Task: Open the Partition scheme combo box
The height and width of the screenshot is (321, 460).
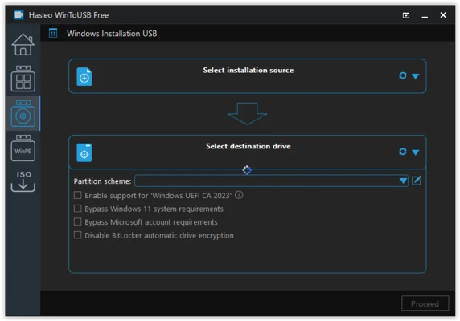Action: (x=271, y=181)
